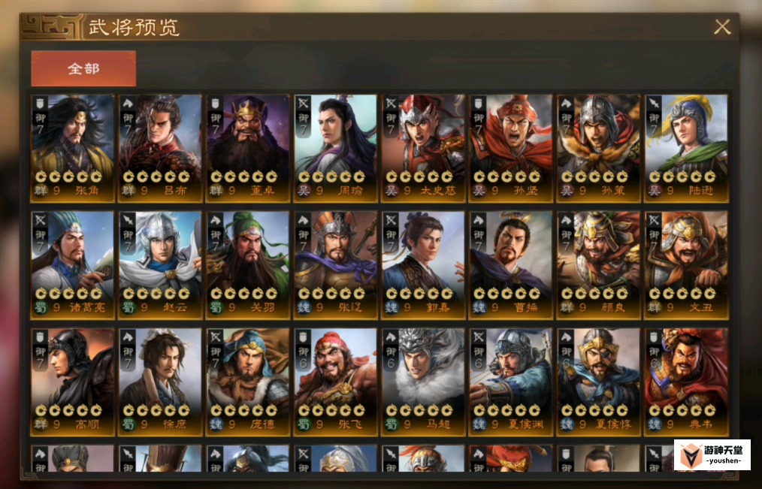Select the 赵云 general card

coord(160,265)
